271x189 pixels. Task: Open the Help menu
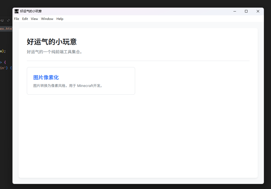click(x=60, y=19)
